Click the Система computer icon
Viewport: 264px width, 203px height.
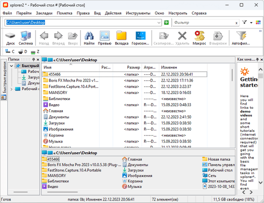(26, 37)
